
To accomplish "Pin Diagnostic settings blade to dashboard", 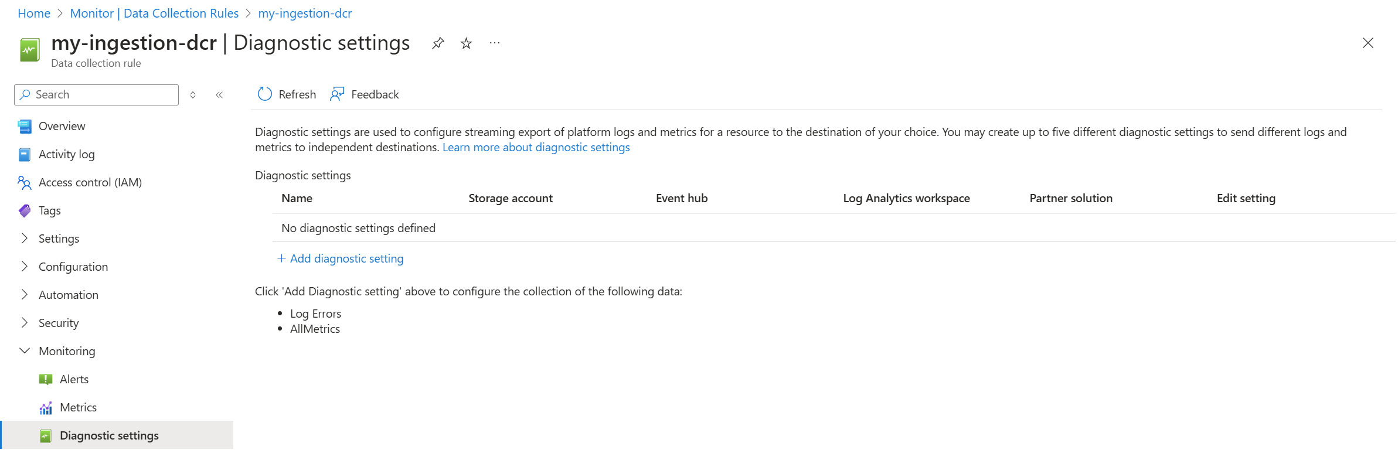I will 438,43.
